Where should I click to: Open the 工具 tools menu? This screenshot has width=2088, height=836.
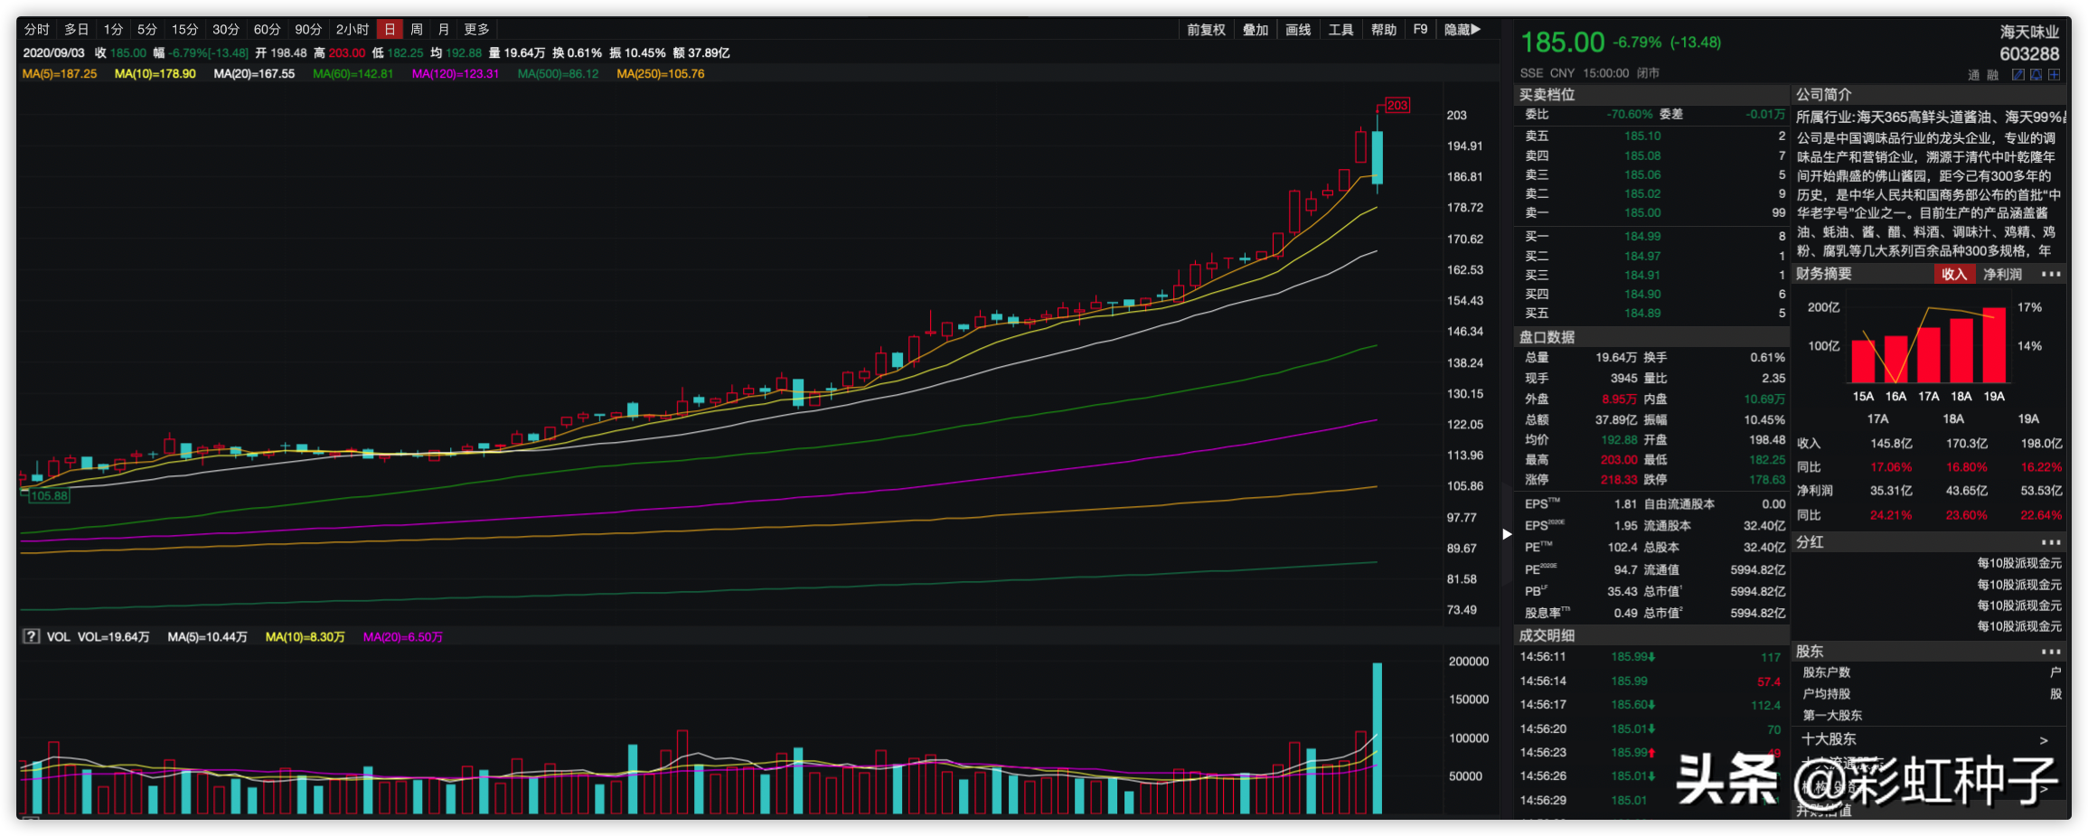(x=1340, y=30)
